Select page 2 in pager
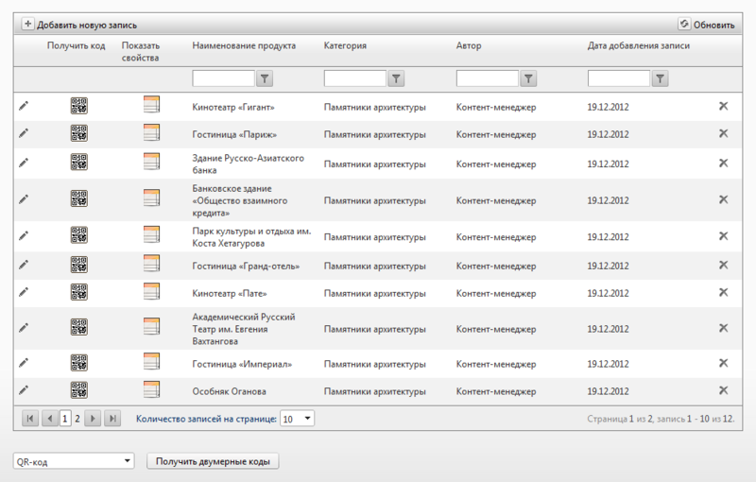Image resolution: width=756 pixels, height=482 pixels. click(77, 419)
